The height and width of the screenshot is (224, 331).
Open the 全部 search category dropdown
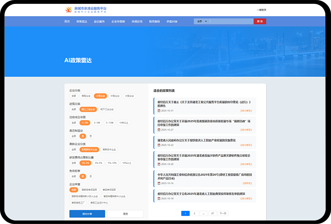tap(201, 21)
